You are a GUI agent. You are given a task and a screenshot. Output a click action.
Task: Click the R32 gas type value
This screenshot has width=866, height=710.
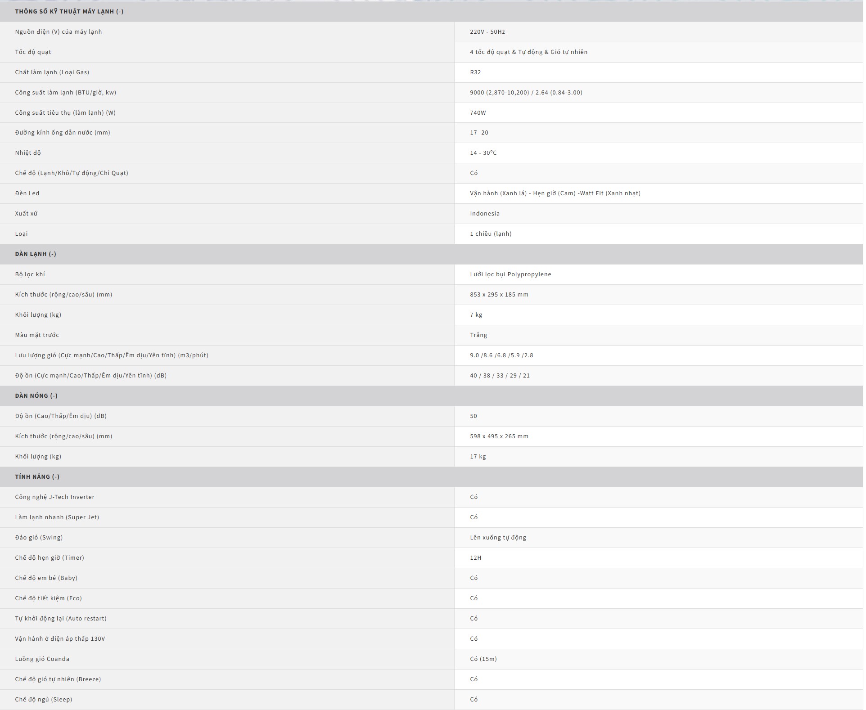coord(475,72)
